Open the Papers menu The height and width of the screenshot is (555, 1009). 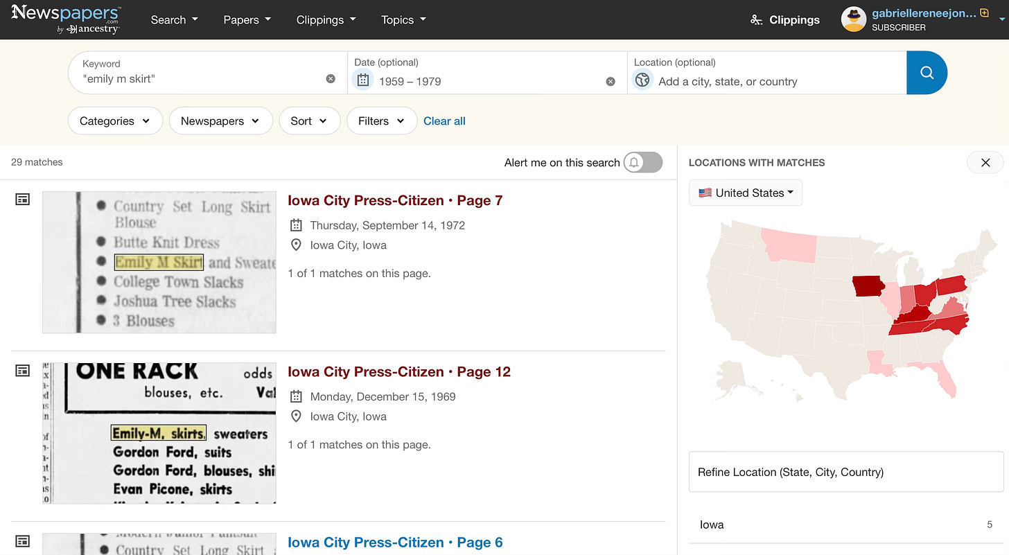[247, 20]
